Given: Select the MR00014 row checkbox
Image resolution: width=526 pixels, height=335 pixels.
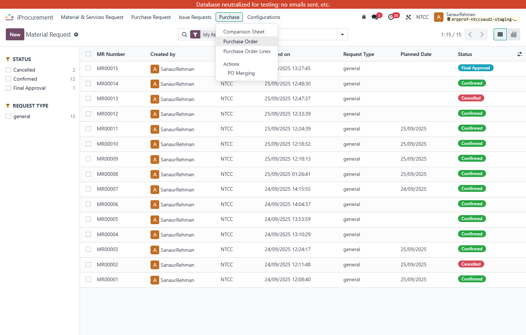Looking at the screenshot, I should coord(88,84).
